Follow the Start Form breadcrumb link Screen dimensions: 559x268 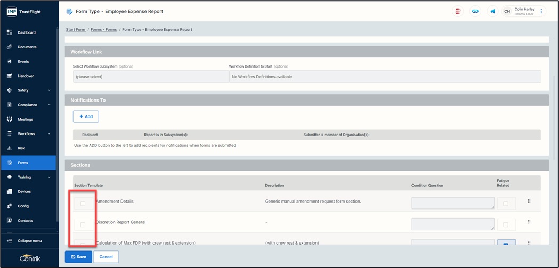tap(76, 30)
